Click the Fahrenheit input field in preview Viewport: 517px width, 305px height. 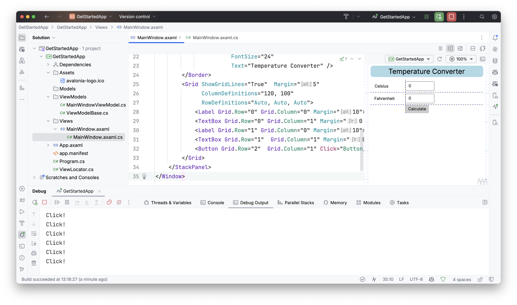coord(419,98)
